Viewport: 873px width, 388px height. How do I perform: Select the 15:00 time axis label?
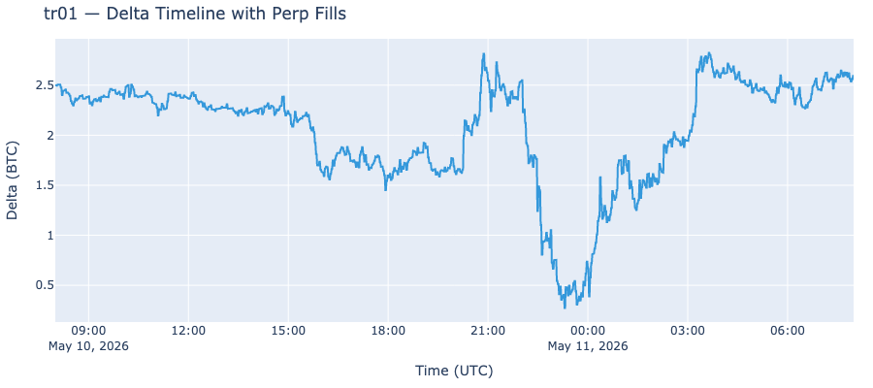288,331
